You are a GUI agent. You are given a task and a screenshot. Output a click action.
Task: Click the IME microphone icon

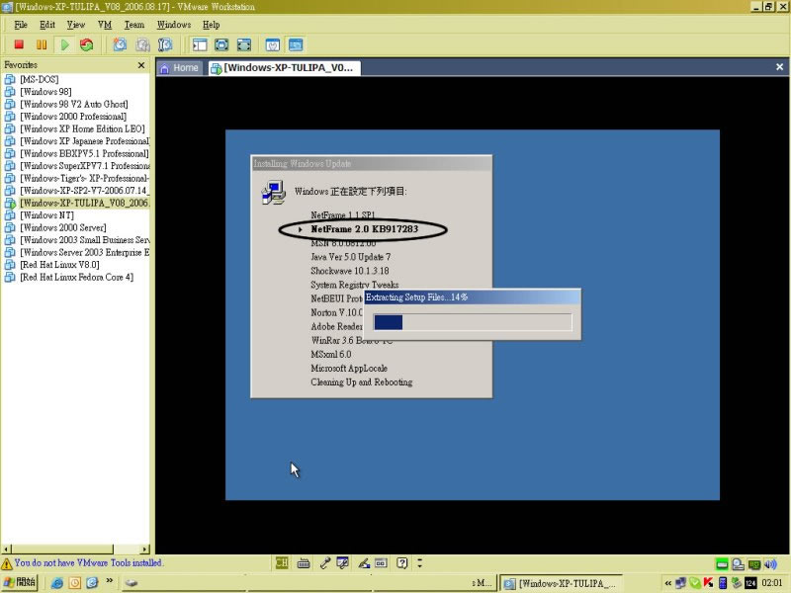pyautogui.click(x=324, y=563)
